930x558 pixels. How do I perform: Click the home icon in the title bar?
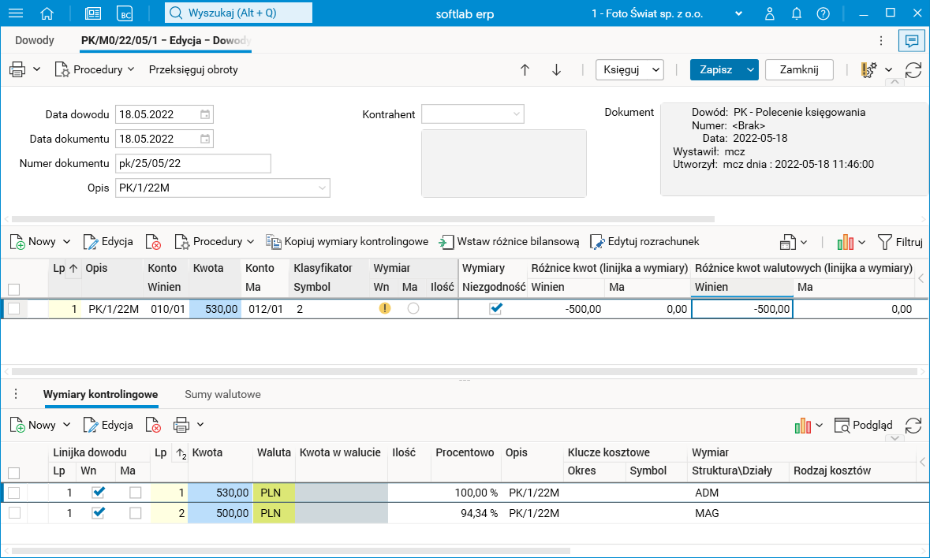click(x=47, y=13)
